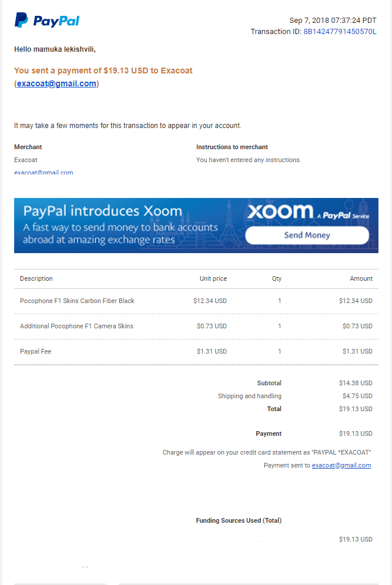Image resolution: width=392 pixels, height=585 pixels.
Task: Click the Xoom logo in banner
Action: [280, 211]
